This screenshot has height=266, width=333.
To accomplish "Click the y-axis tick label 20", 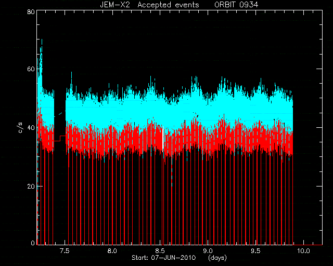I will [x=31, y=186].
